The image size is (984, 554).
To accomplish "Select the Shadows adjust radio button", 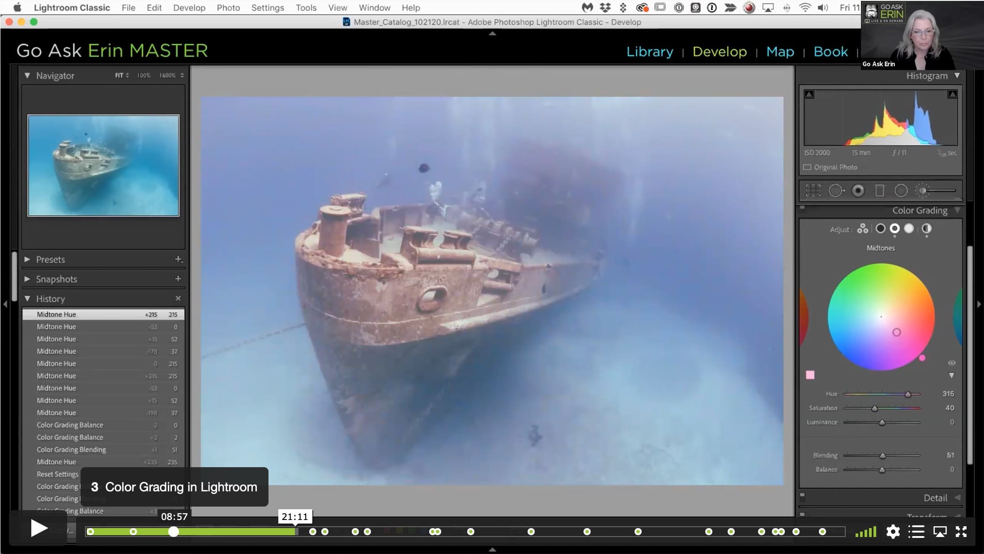I will tap(880, 229).
